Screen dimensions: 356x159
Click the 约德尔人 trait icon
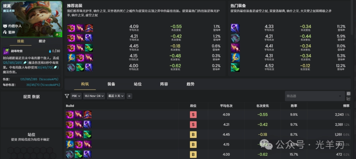pos(5,26)
